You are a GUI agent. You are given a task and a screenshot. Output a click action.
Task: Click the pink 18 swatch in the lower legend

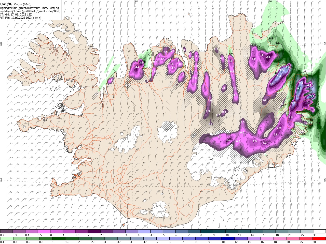280,239
